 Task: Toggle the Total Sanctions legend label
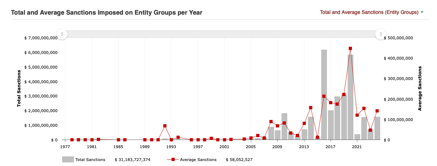pos(90,160)
